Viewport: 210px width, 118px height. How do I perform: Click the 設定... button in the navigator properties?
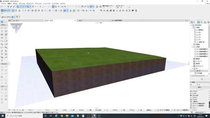(199, 87)
